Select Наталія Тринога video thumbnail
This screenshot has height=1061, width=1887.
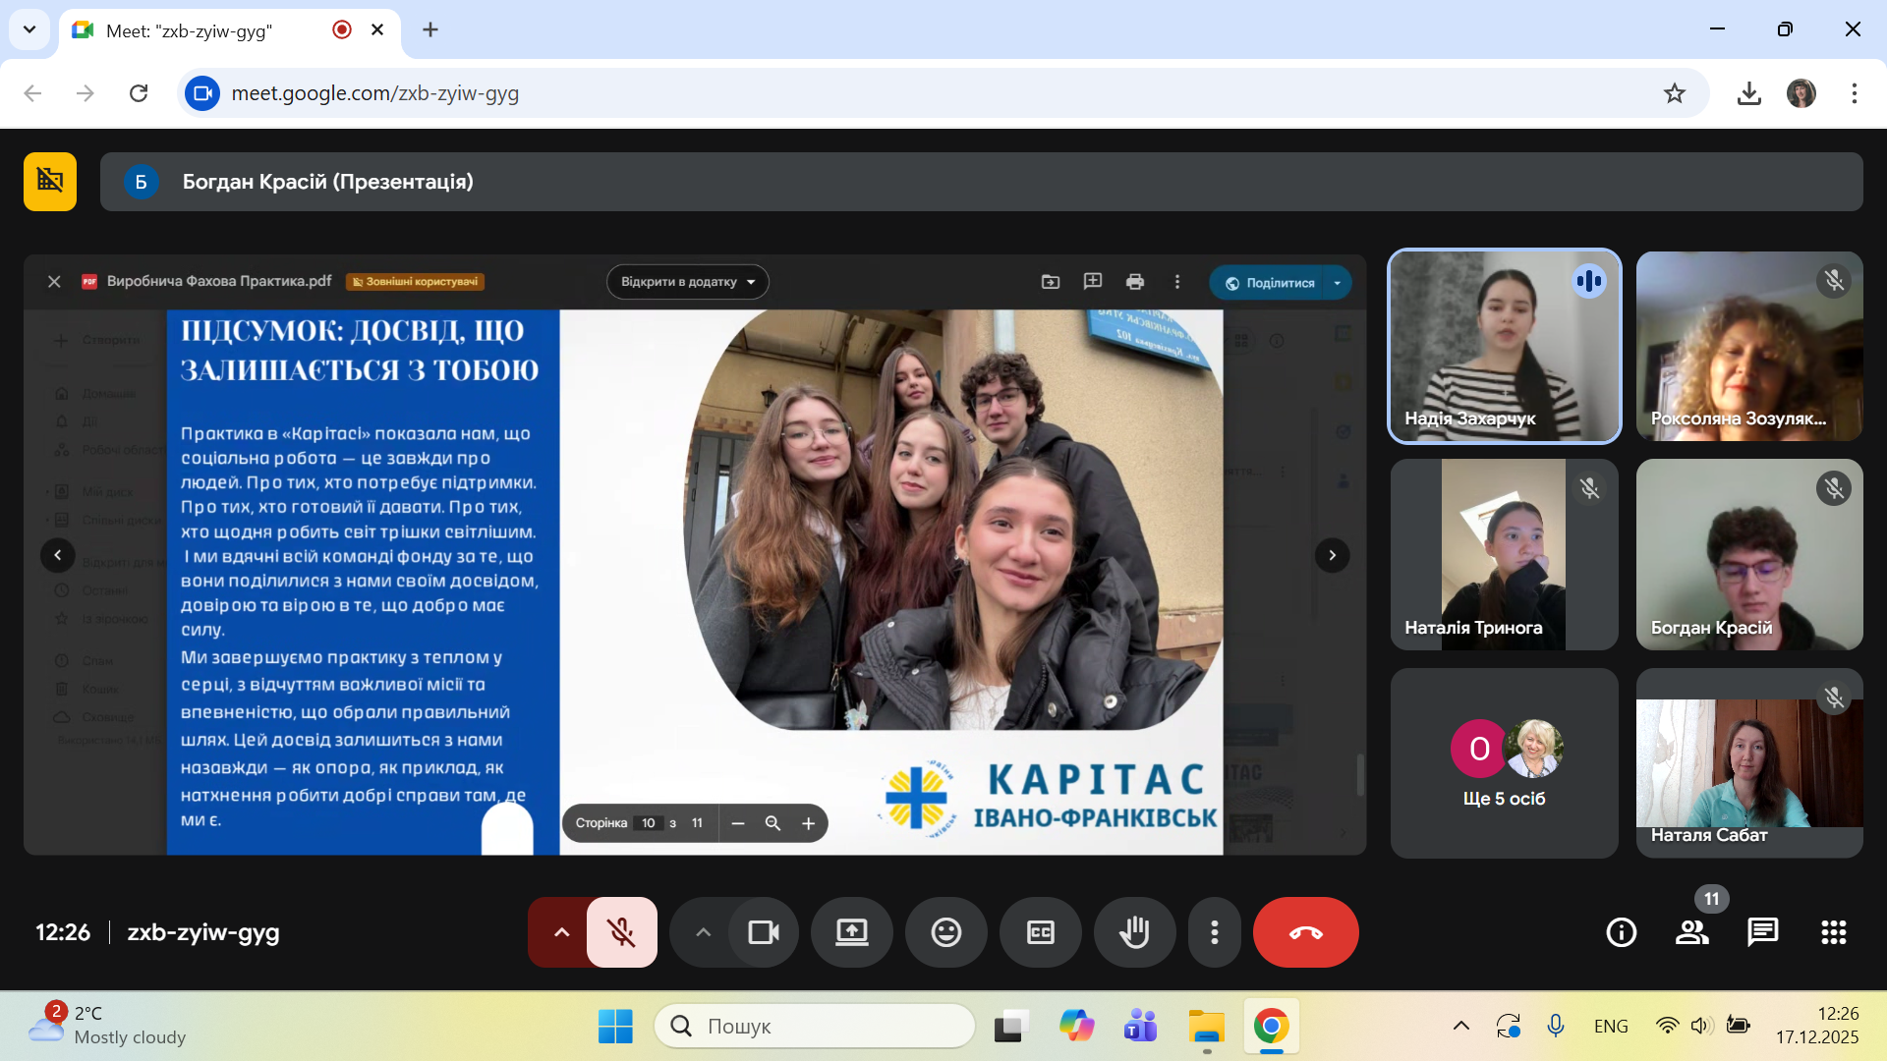click(1504, 554)
